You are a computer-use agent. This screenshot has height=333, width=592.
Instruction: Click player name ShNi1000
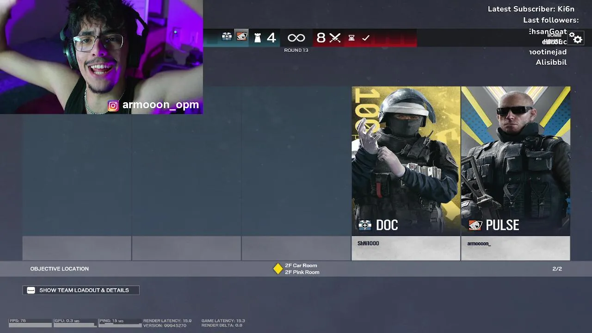pyautogui.click(x=368, y=243)
